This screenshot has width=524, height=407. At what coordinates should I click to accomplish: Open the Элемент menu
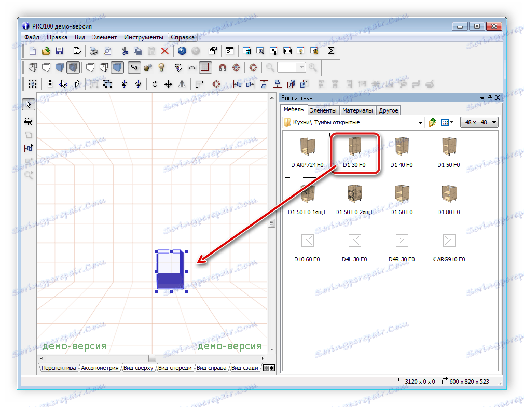[x=104, y=37]
